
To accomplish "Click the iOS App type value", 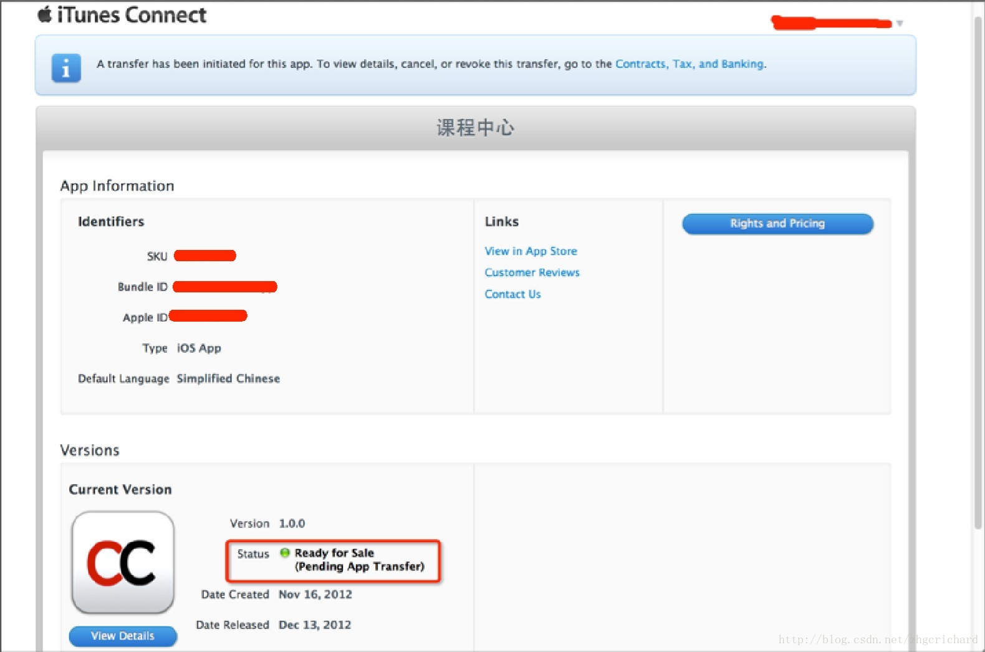I will 199,348.
